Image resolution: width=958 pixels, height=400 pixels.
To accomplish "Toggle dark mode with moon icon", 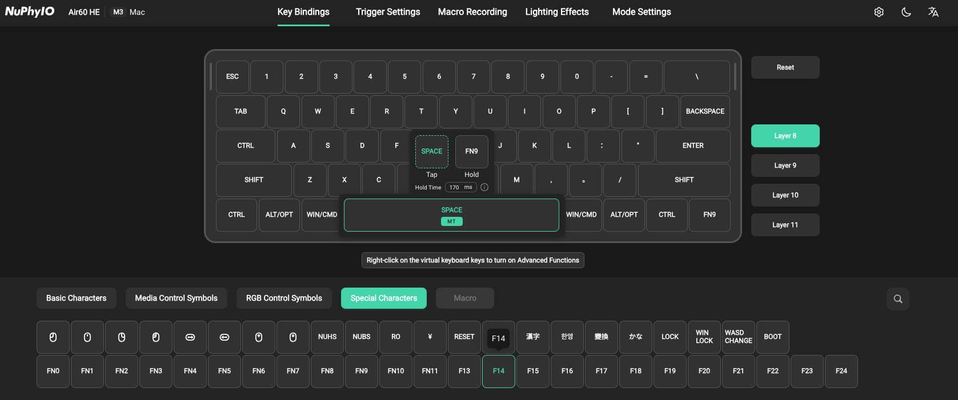I will (x=906, y=12).
